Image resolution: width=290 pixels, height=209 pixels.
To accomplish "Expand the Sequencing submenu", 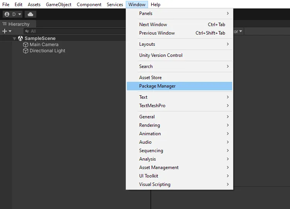I will tap(179, 151).
